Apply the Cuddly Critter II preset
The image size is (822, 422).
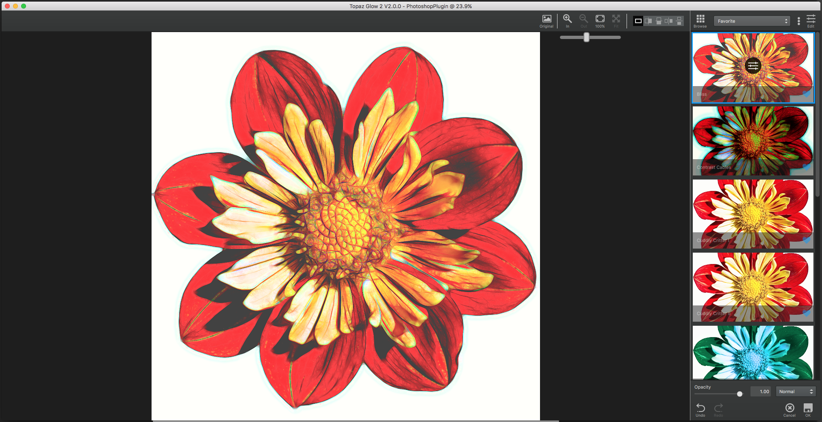pyautogui.click(x=753, y=287)
